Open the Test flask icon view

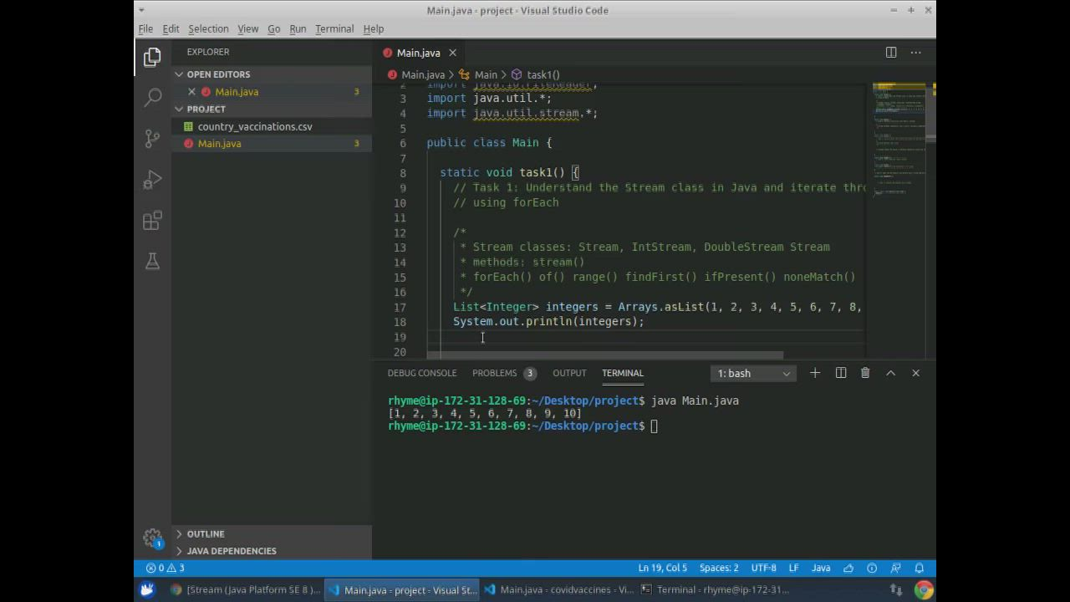(x=152, y=262)
